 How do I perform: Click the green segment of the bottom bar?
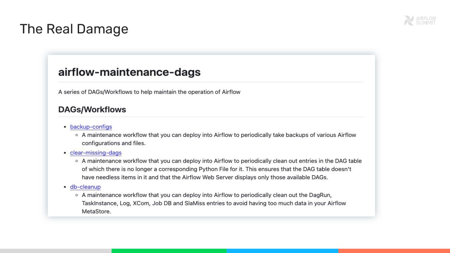pos(169,251)
